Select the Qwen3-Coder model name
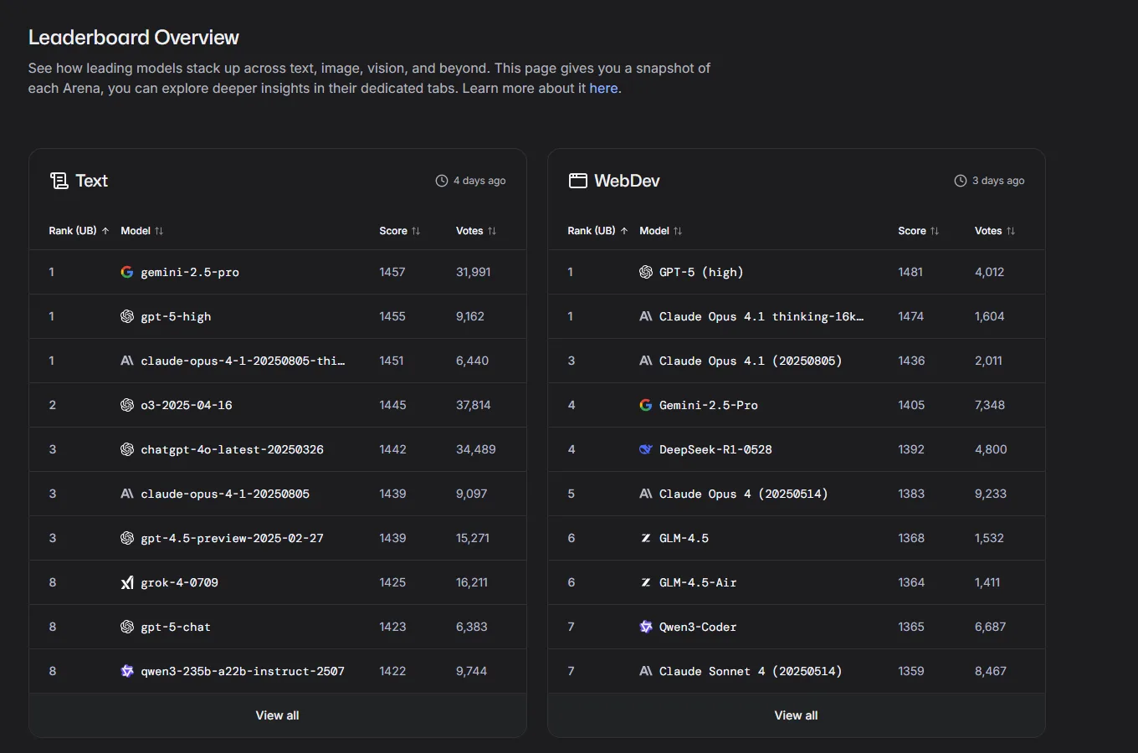1138x753 pixels. point(698,627)
